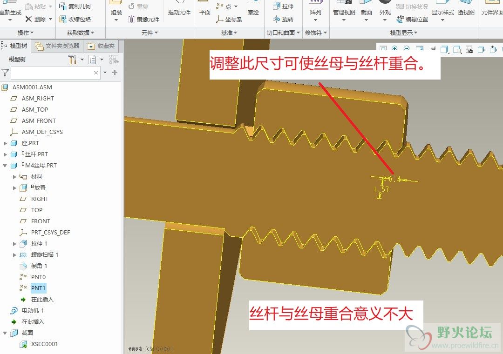Viewport: 503px width, 354px height.
Task: Switch to the 文件夹浏览器 tab
Action: 57,46
